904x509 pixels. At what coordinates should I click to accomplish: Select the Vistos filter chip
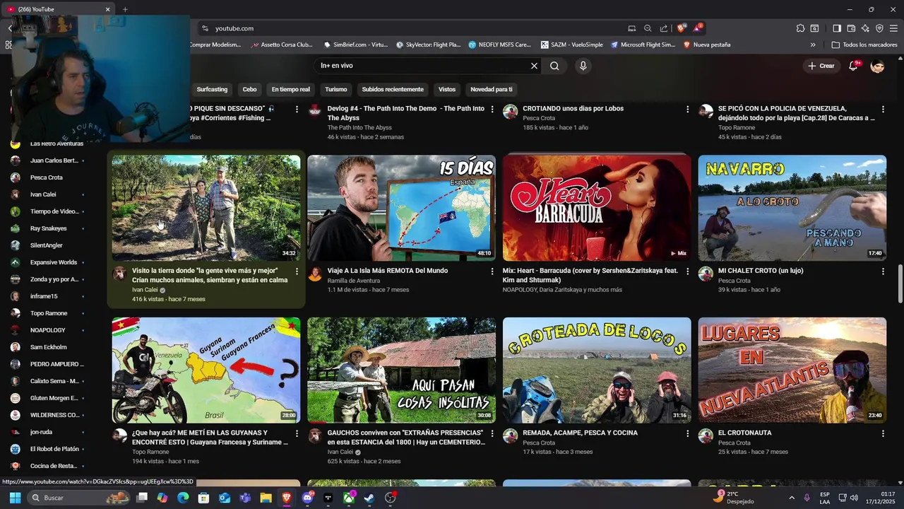click(x=447, y=90)
